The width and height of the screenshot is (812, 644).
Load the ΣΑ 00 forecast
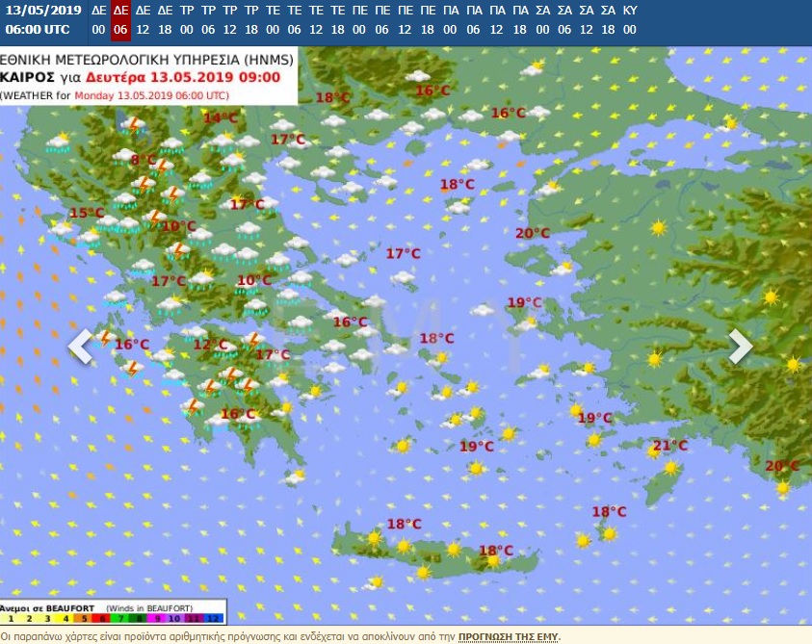(542, 20)
